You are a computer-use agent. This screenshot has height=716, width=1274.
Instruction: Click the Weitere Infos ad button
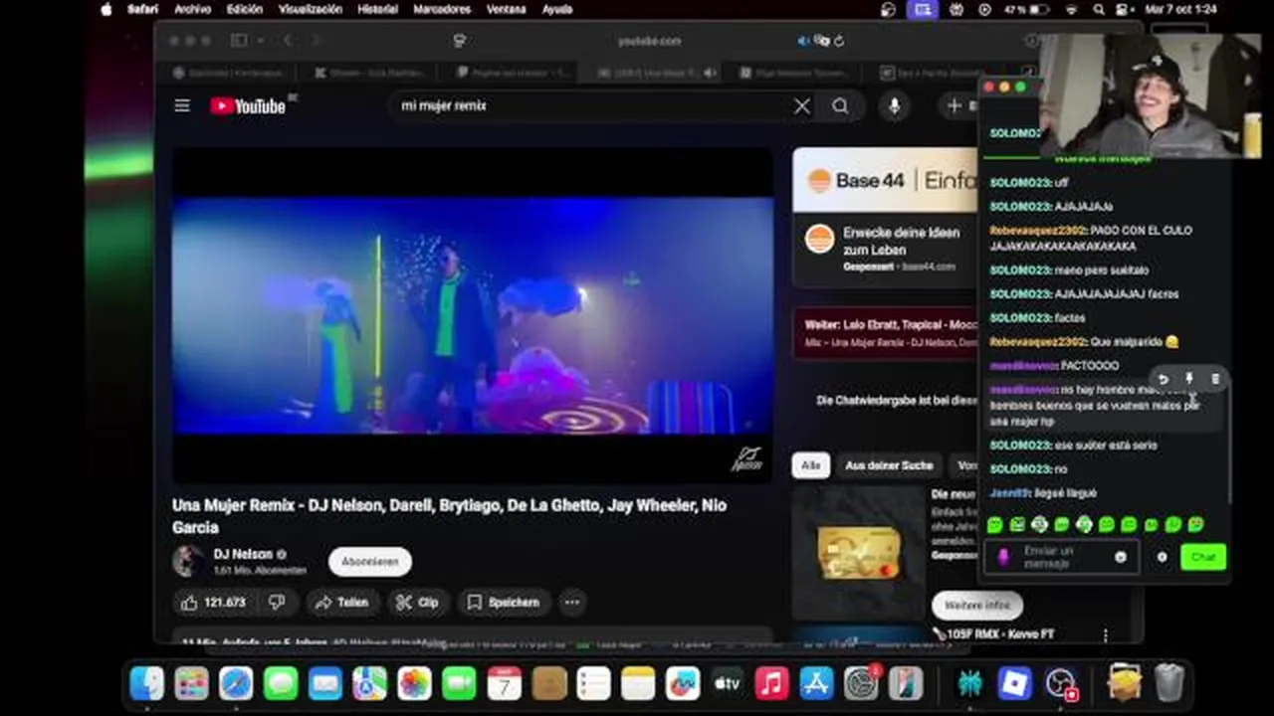[977, 605]
